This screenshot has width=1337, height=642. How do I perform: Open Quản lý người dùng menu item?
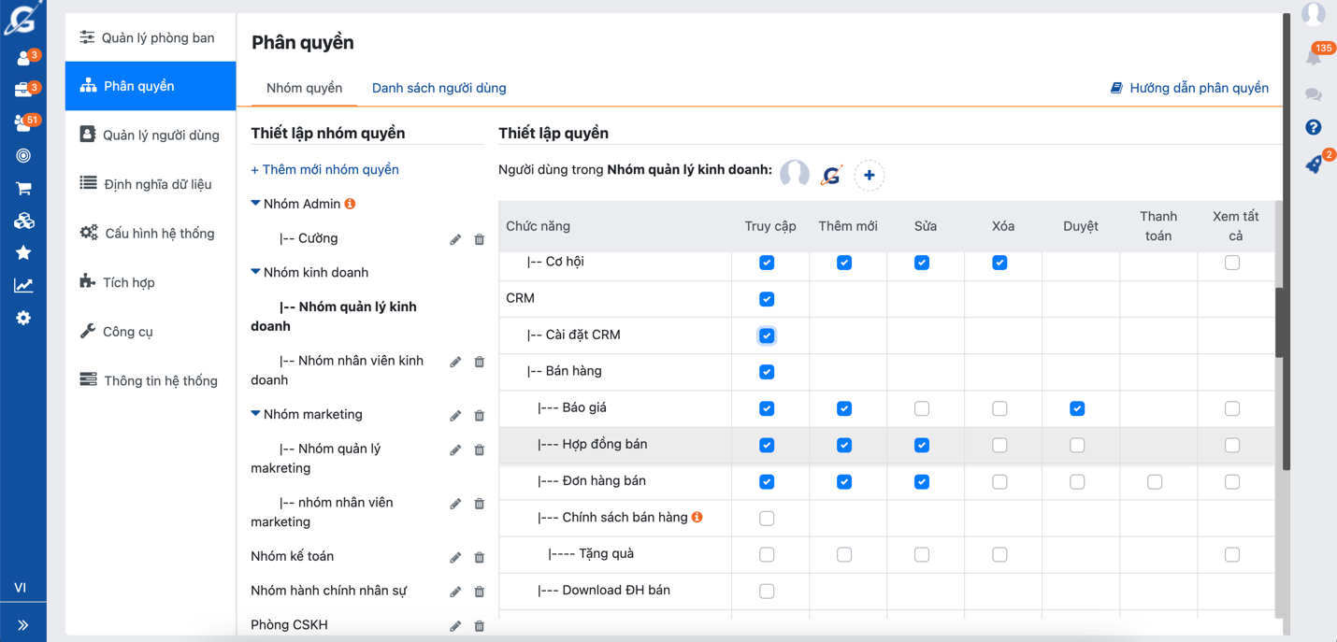[160, 136]
